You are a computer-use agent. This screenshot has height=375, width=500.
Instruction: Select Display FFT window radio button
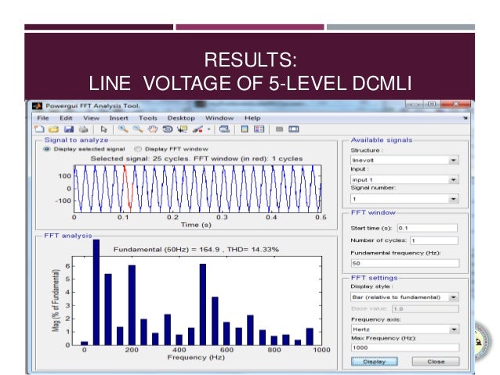point(138,149)
